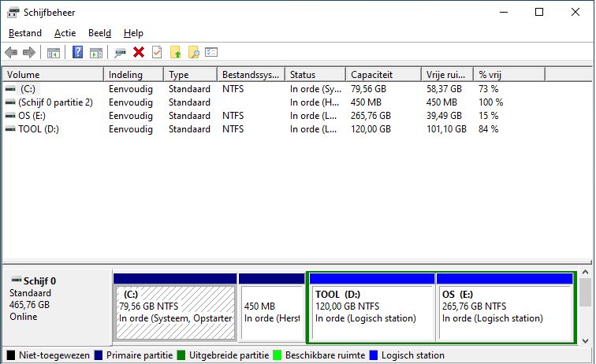The image size is (596, 364).
Task: Open properties via the checkmark page icon
Action: tap(157, 52)
